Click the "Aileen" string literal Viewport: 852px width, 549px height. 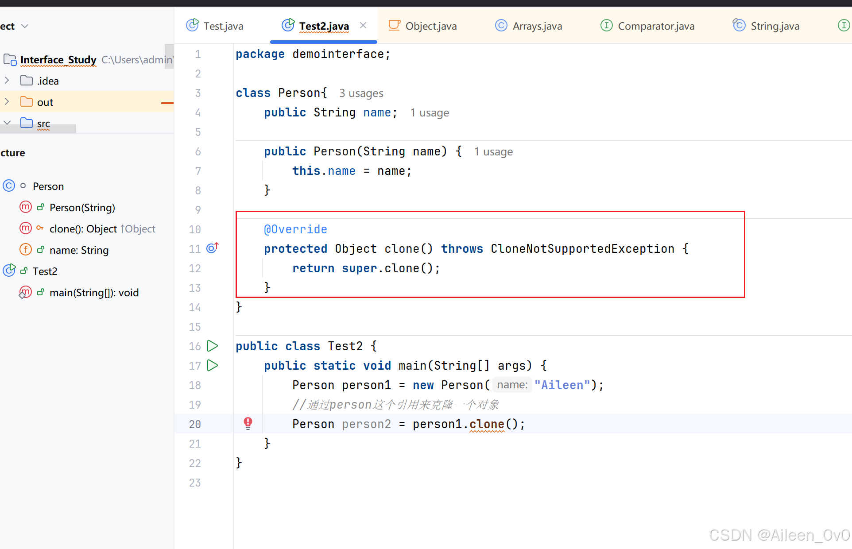point(562,385)
